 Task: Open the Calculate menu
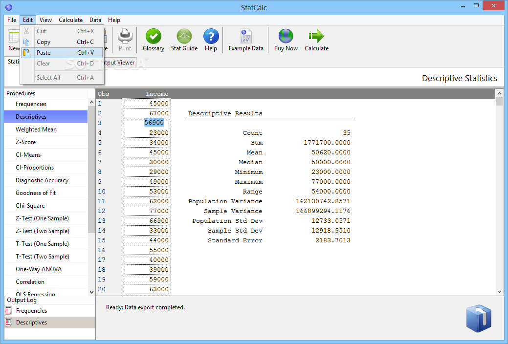tap(70, 20)
